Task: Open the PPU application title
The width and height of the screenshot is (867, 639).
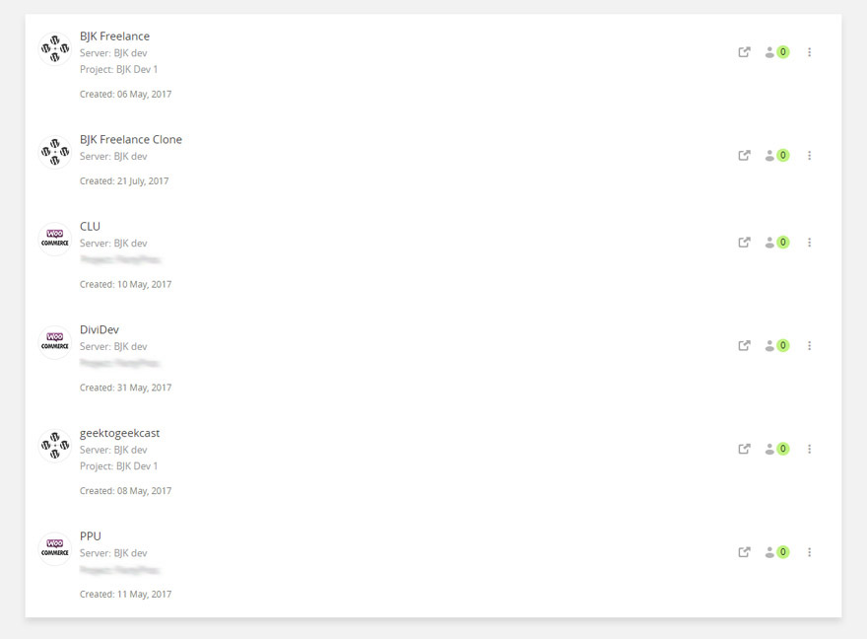Action: (x=91, y=536)
